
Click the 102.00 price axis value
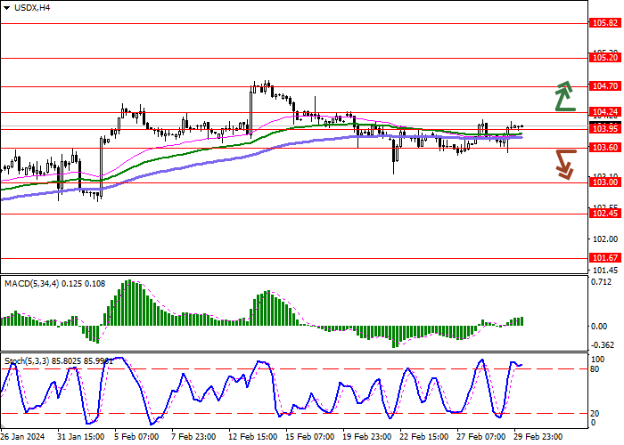coord(605,239)
